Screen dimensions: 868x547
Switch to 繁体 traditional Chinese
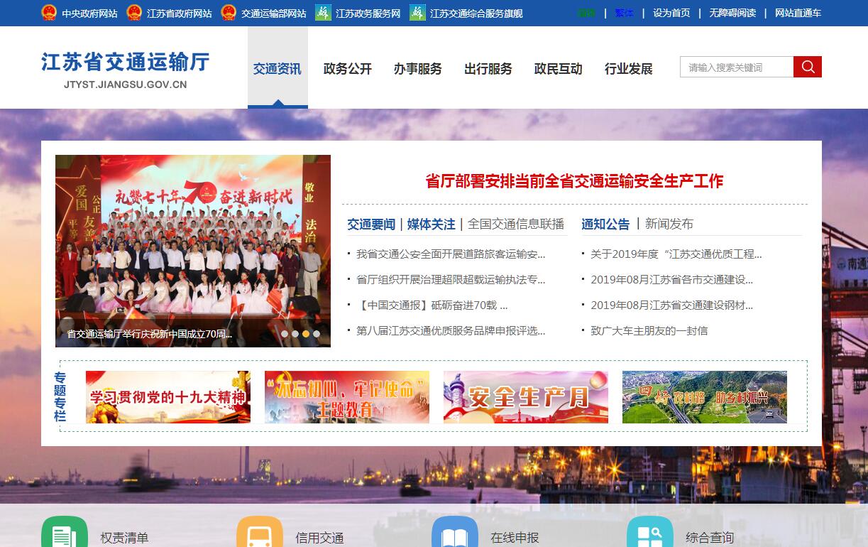pos(624,13)
